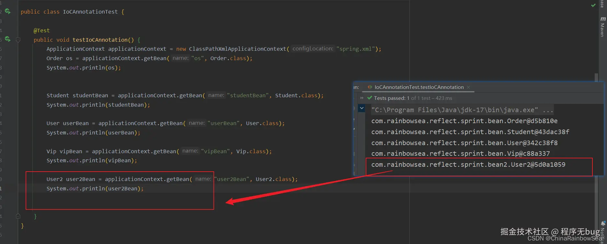Click System.out.println(os) statement
607x244 pixels.
tap(84, 68)
